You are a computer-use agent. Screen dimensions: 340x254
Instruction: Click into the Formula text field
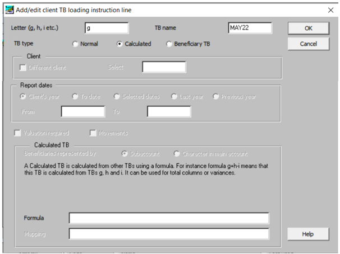click(x=169, y=218)
